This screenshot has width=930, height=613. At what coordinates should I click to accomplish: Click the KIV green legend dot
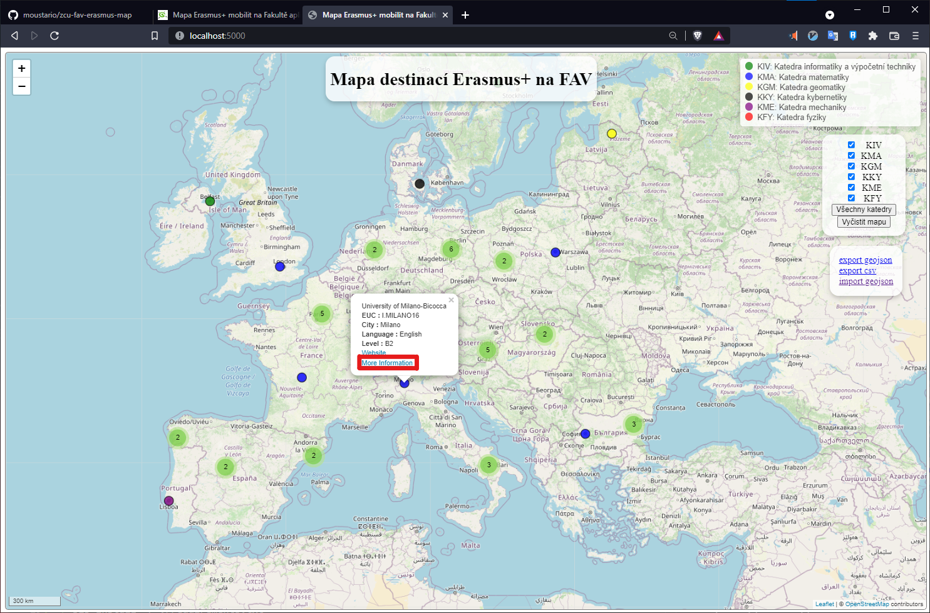click(749, 66)
